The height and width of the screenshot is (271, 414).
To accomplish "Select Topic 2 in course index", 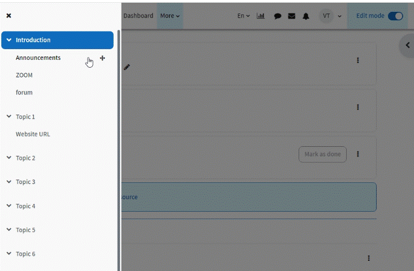I will [x=25, y=158].
